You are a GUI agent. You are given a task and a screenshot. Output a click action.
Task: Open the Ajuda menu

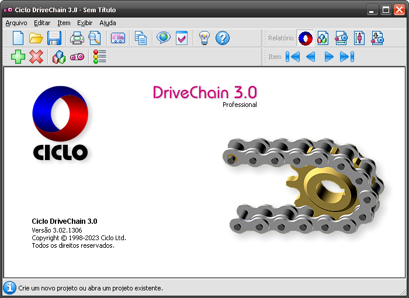pyautogui.click(x=108, y=23)
